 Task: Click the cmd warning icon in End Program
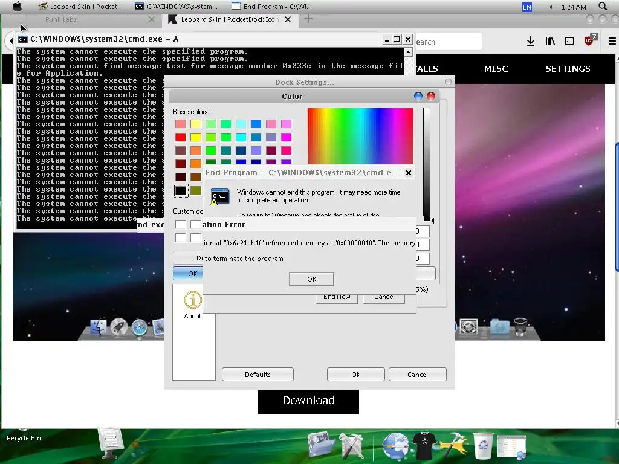pyautogui.click(x=219, y=196)
